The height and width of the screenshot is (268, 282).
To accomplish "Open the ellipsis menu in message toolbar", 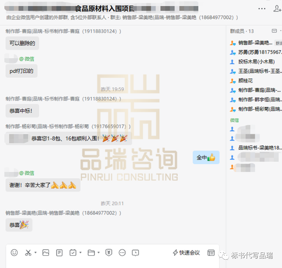I will [122, 253].
